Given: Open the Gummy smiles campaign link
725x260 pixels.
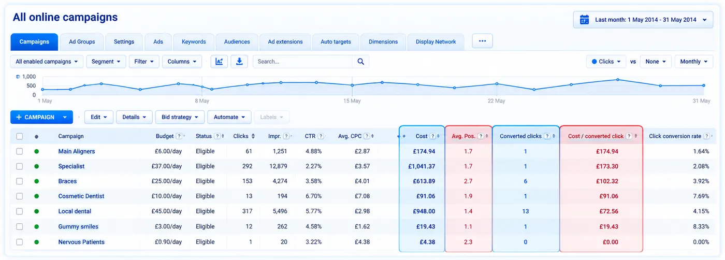Looking at the screenshot, I should [x=78, y=226].
